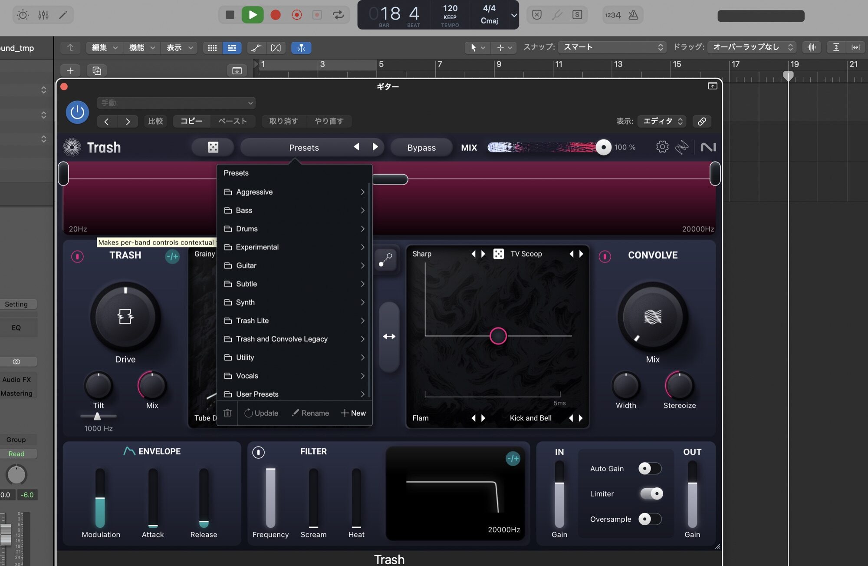Viewport: 868px width, 566px height.
Task: Switch to list view icon in toolbar
Action: [x=232, y=48]
